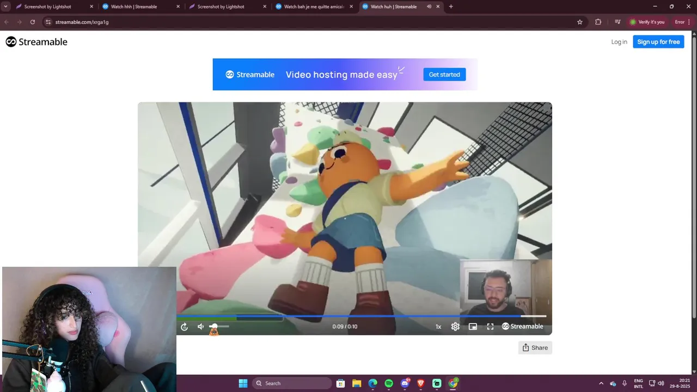Click the Sign up for free button
The image size is (697, 392).
658,42
